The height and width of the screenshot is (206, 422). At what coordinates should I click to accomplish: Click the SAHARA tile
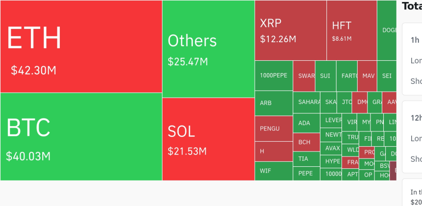tap(306, 102)
